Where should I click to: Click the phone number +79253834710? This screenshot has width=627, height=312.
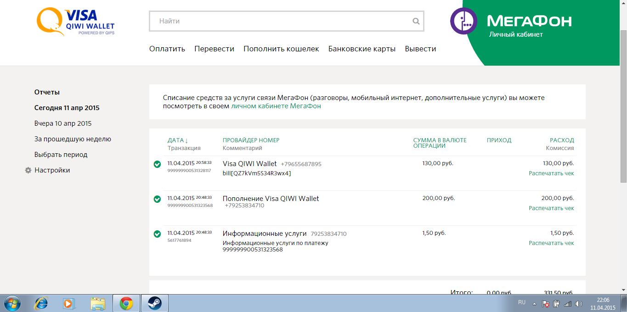[x=245, y=206]
